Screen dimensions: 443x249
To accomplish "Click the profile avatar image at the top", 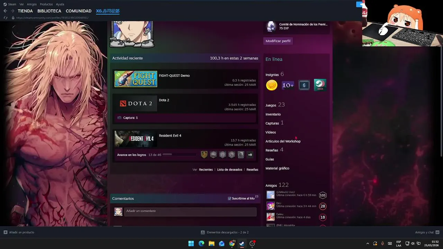I will pos(132,34).
